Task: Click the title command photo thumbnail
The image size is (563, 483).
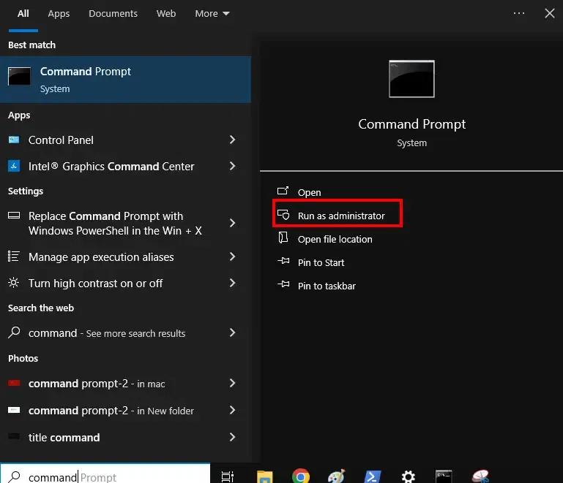Action: (x=14, y=436)
